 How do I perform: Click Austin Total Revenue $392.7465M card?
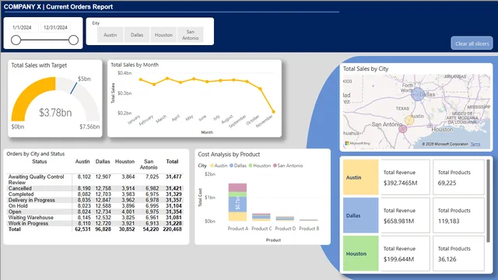(x=405, y=177)
